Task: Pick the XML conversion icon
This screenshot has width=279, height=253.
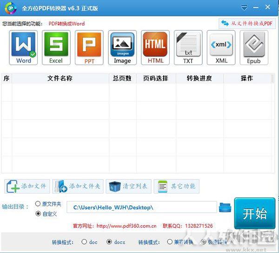Action: pos(221,47)
